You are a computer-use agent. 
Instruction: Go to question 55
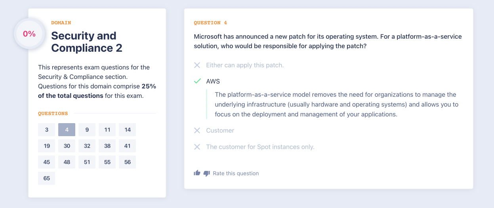pyautogui.click(x=107, y=162)
